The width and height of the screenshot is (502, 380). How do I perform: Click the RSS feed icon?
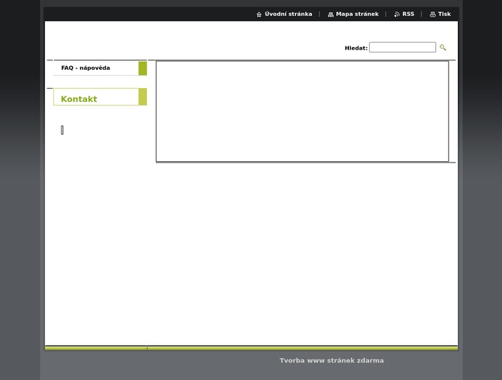coord(397,14)
